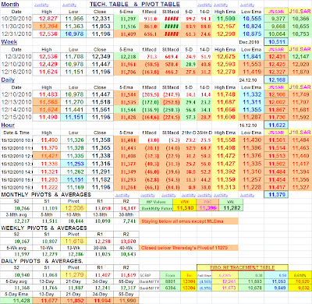Click the TECH. TABLE & PIVOT TABLE title

click(135, 5)
